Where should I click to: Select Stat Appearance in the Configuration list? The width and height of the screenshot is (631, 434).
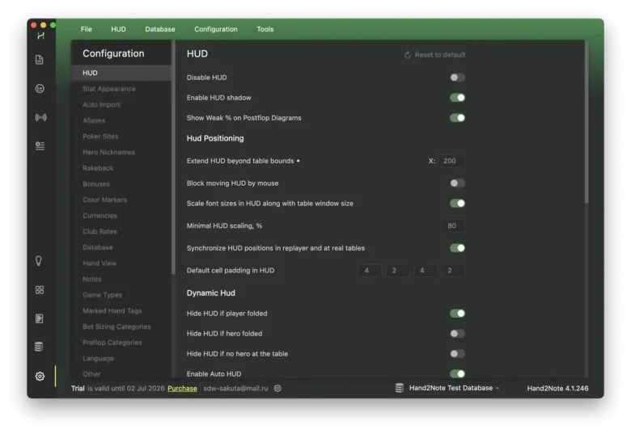tap(121, 89)
